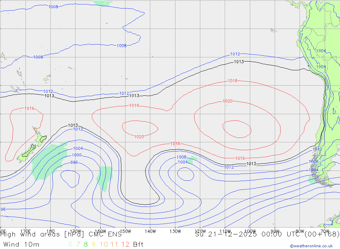
Task: Click the 130W longitude axis label
Action: click(x=175, y=231)
